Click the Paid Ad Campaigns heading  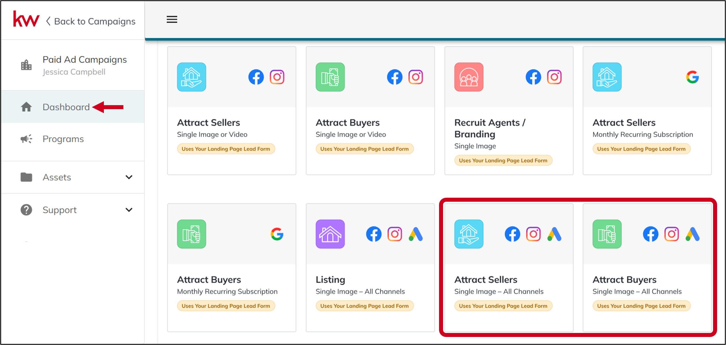coord(85,60)
